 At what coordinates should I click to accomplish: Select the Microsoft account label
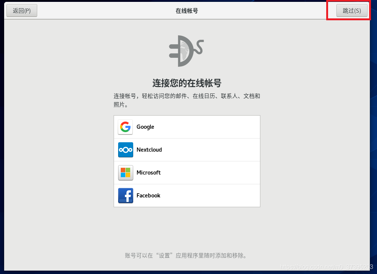click(149, 173)
